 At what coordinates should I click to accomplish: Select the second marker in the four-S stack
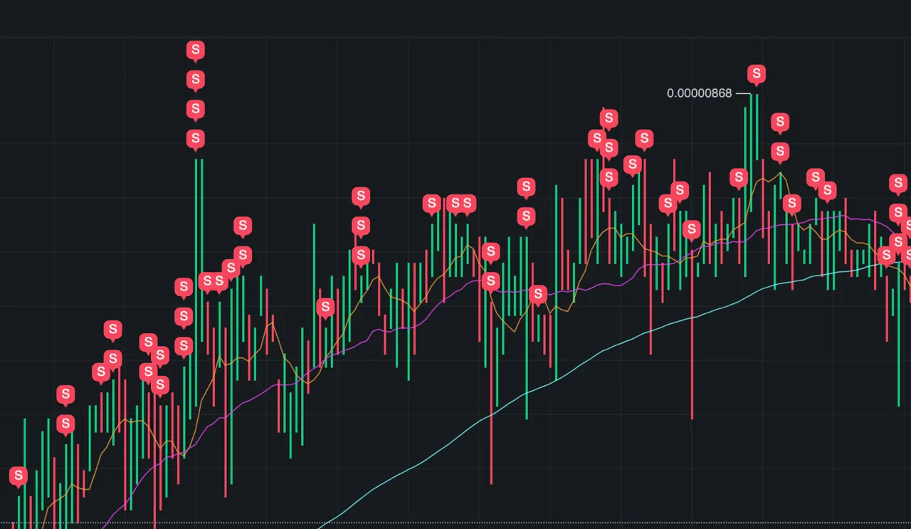(196, 80)
